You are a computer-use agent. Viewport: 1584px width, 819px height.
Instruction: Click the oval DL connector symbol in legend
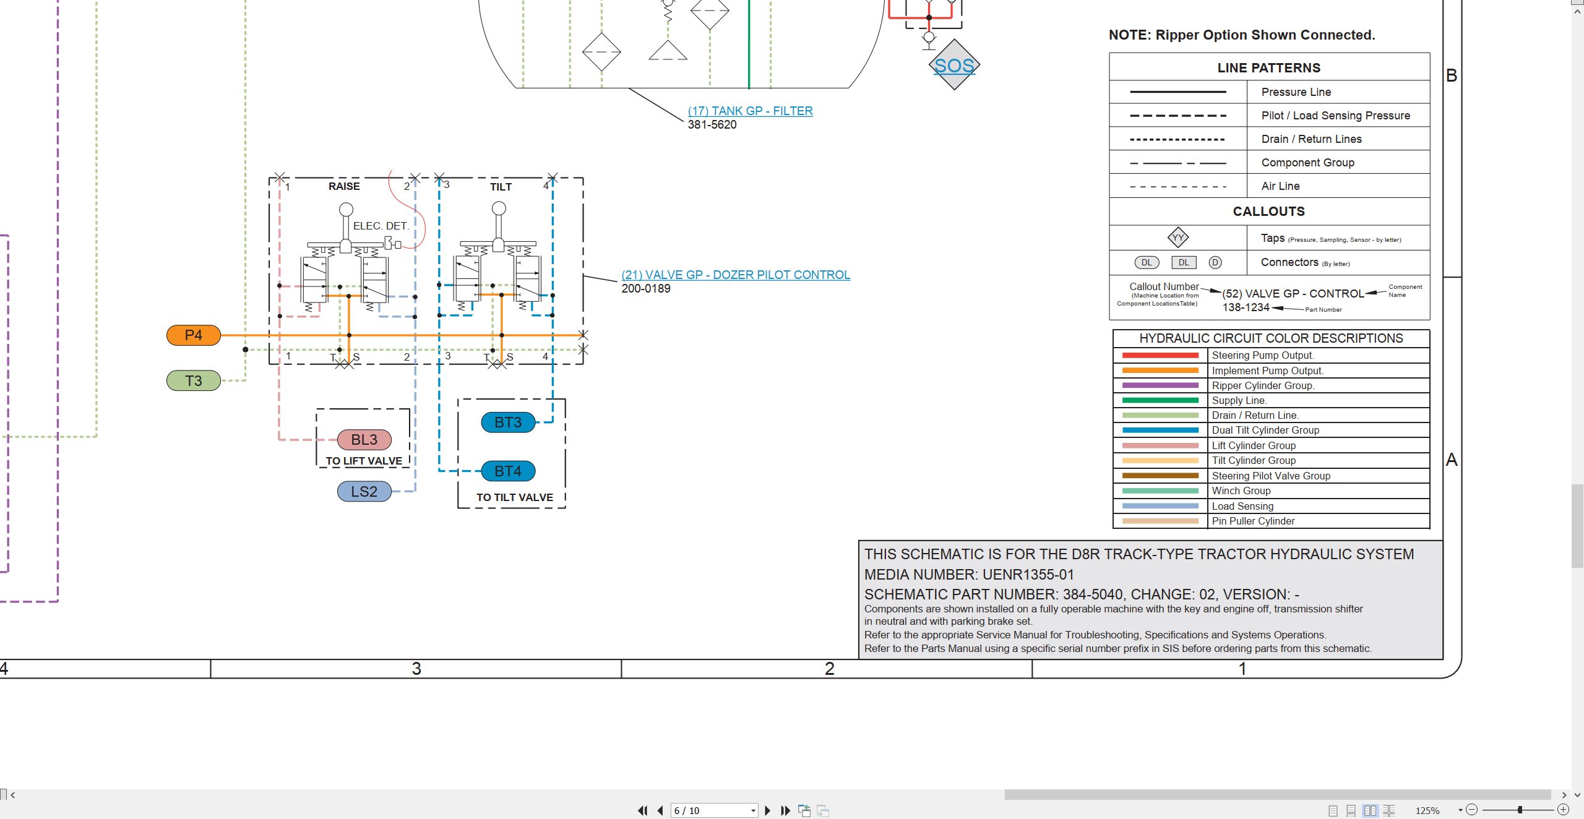point(1147,262)
